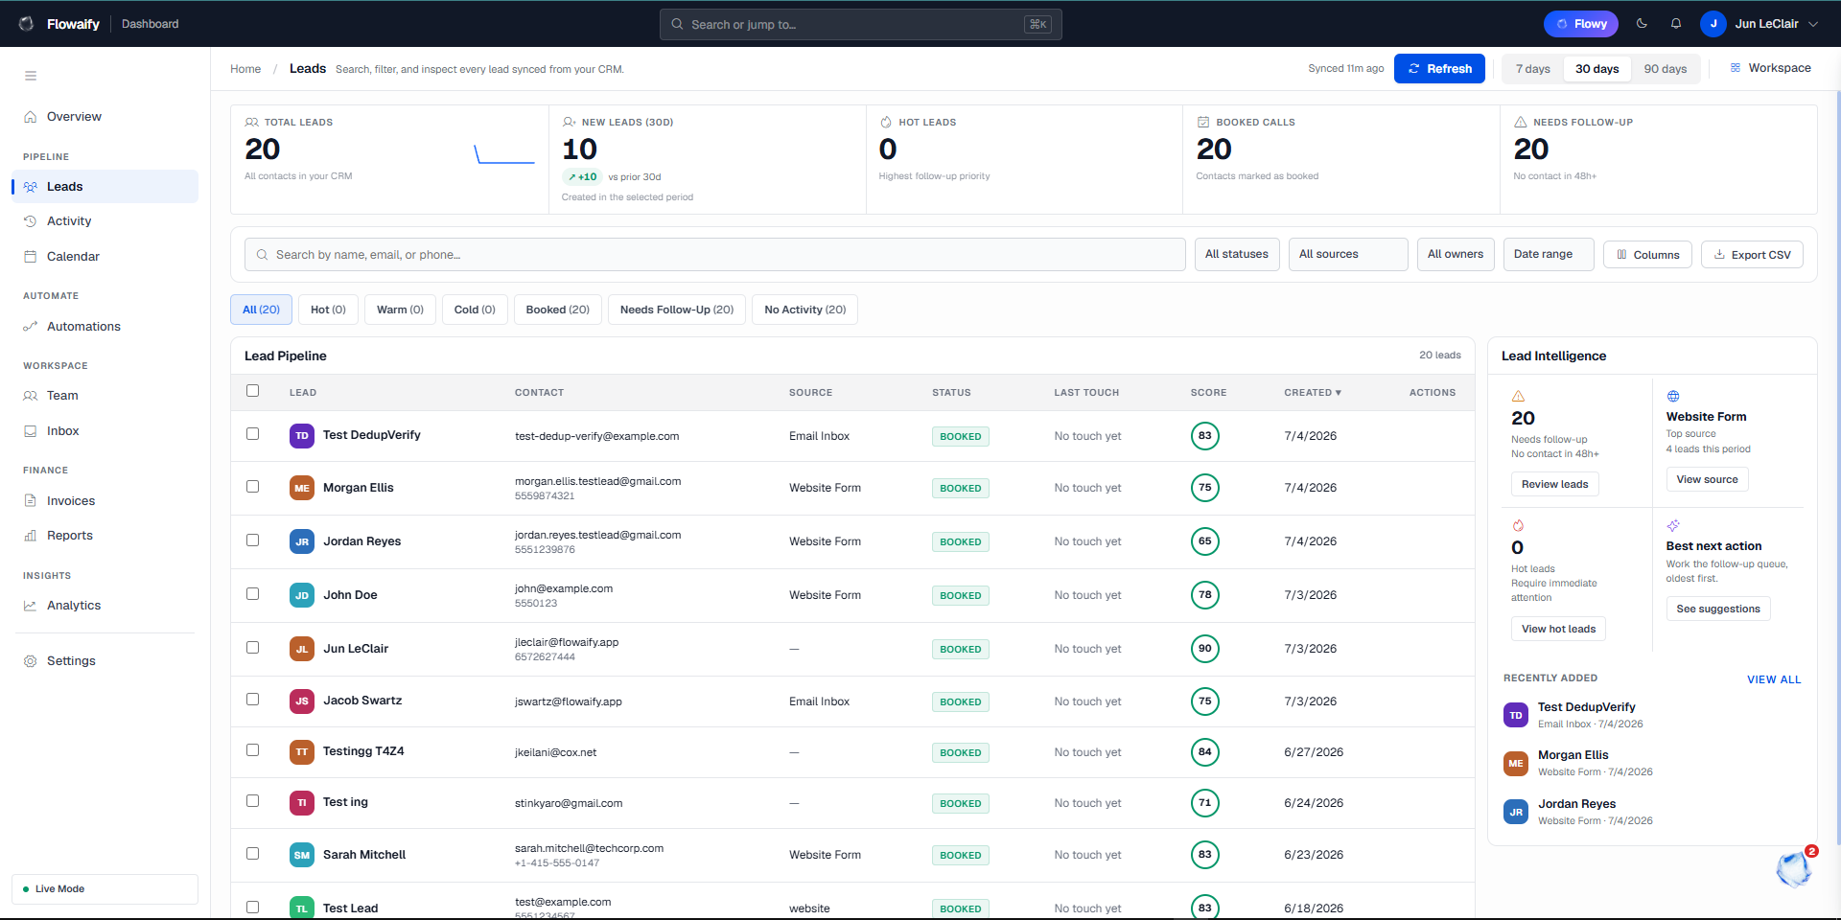Check the Testingg T4Z4 row checkbox
Screen dimensions: 1841x920
[253, 750]
